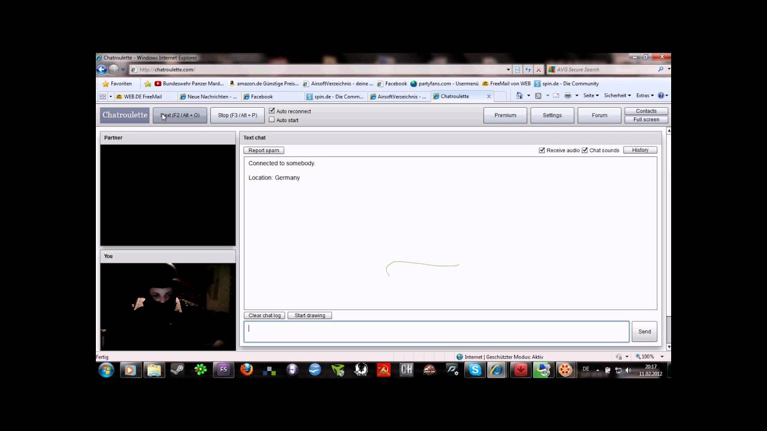Image resolution: width=767 pixels, height=431 pixels.
Task: Open the search provider dropdown arrow
Action: 668,69
